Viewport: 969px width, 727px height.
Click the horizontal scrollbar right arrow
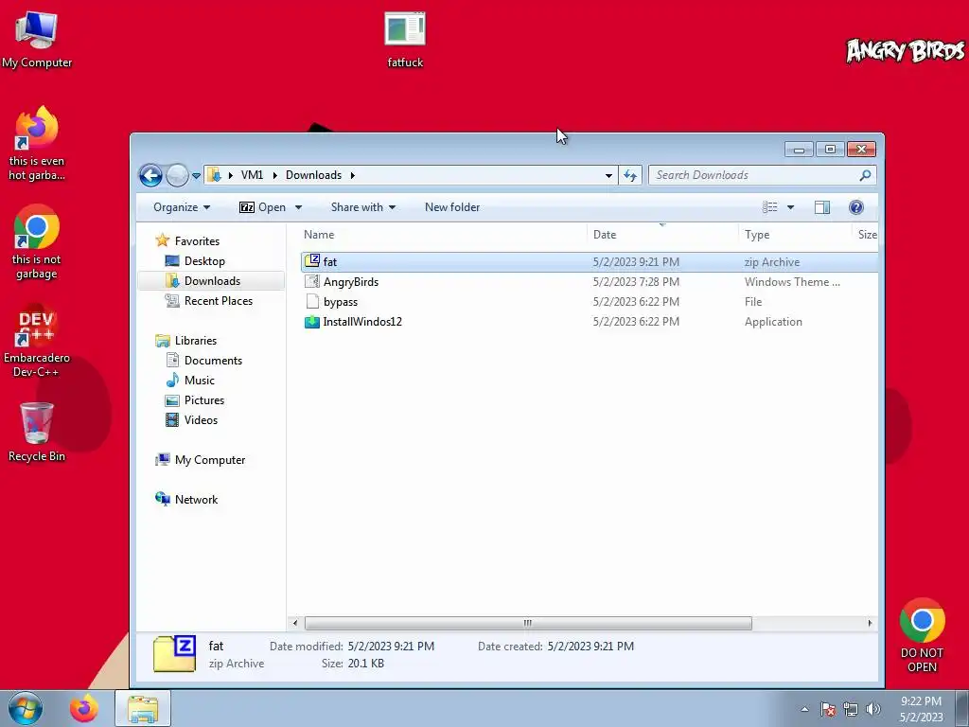(870, 623)
